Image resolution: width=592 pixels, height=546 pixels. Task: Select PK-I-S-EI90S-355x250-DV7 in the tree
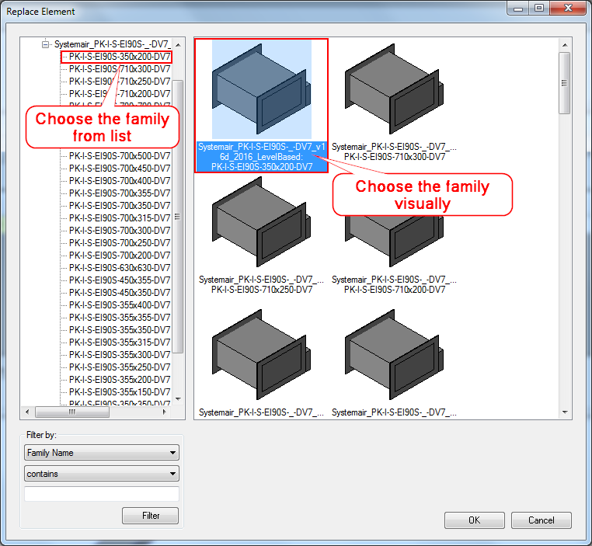(x=120, y=367)
